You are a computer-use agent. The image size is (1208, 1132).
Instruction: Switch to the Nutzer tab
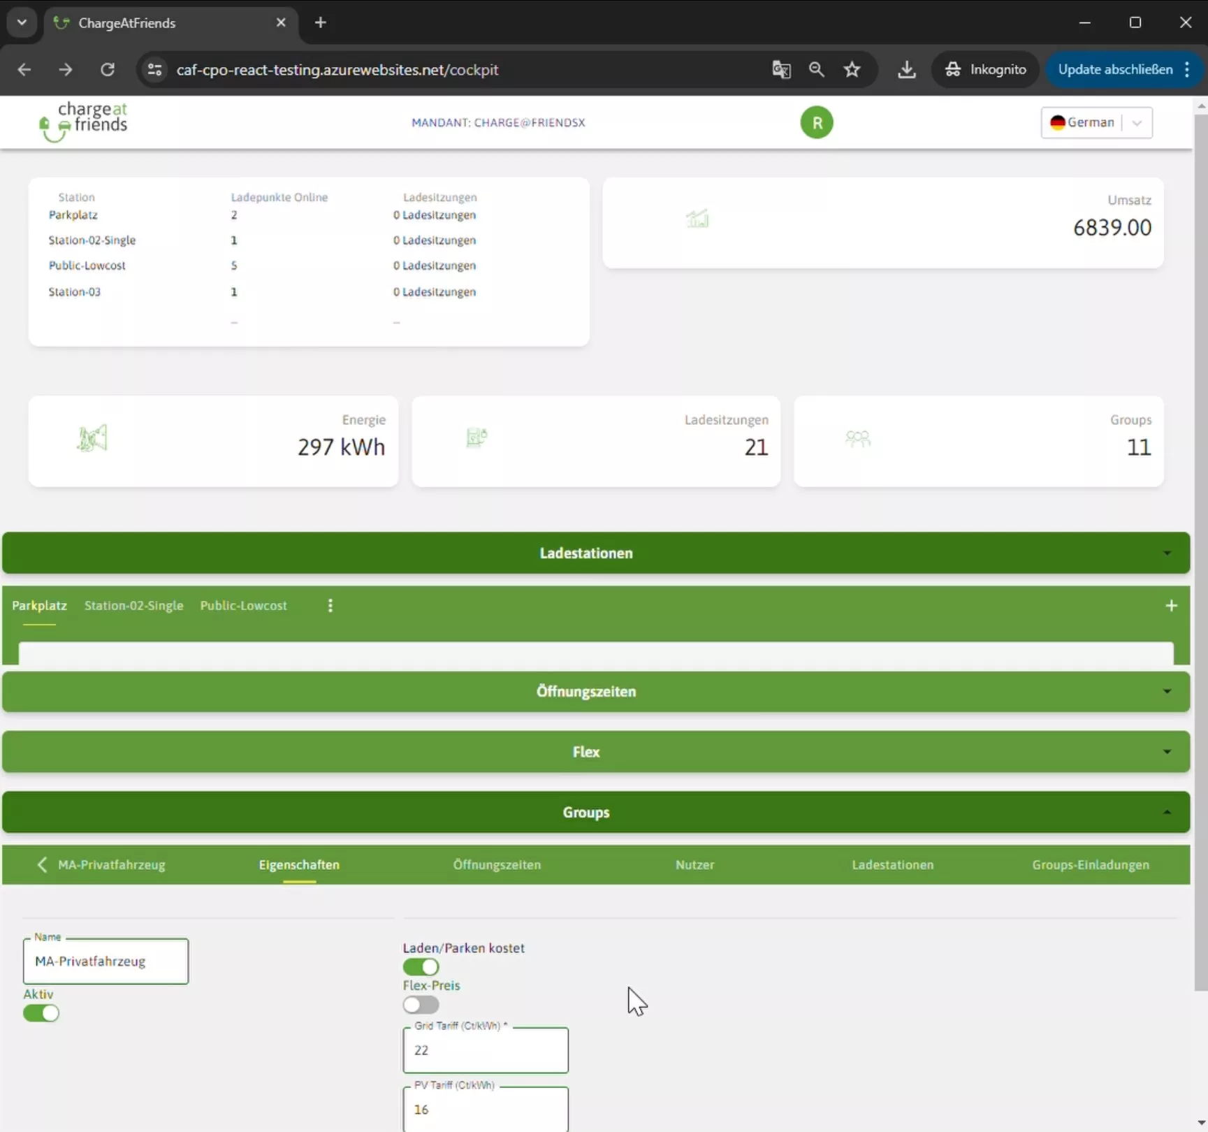click(694, 864)
